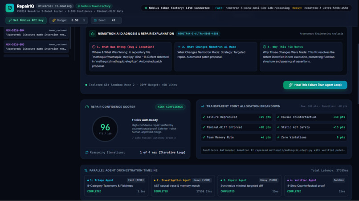359x201 pixels.
Task: Click the Nebius Token Factory tag
Action: click(x=94, y=6)
